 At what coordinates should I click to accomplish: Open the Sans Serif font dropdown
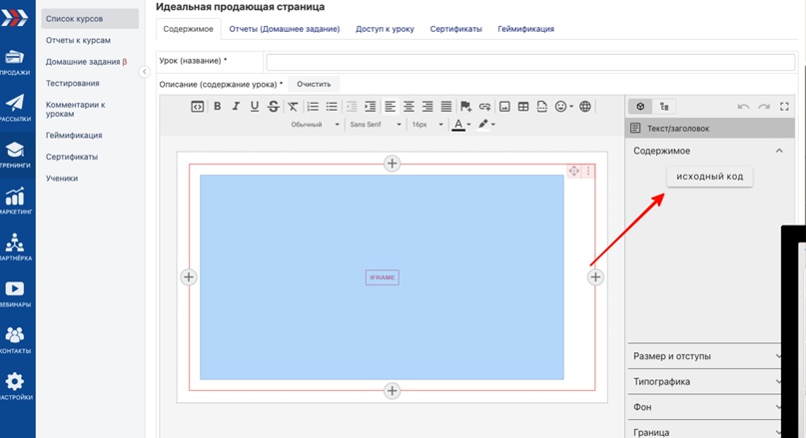pos(376,125)
